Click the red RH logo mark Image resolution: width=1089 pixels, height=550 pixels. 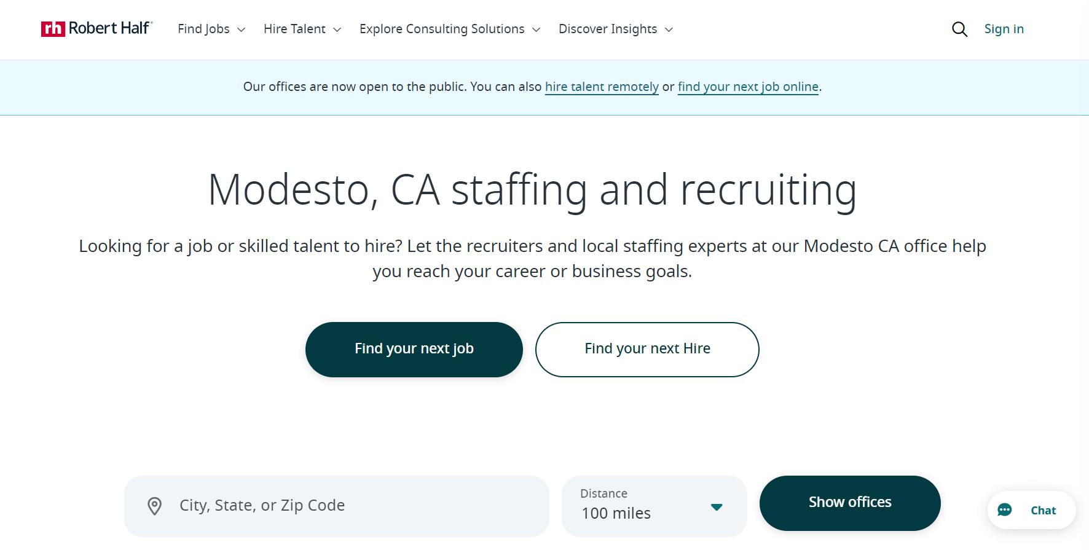click(52, 28)
